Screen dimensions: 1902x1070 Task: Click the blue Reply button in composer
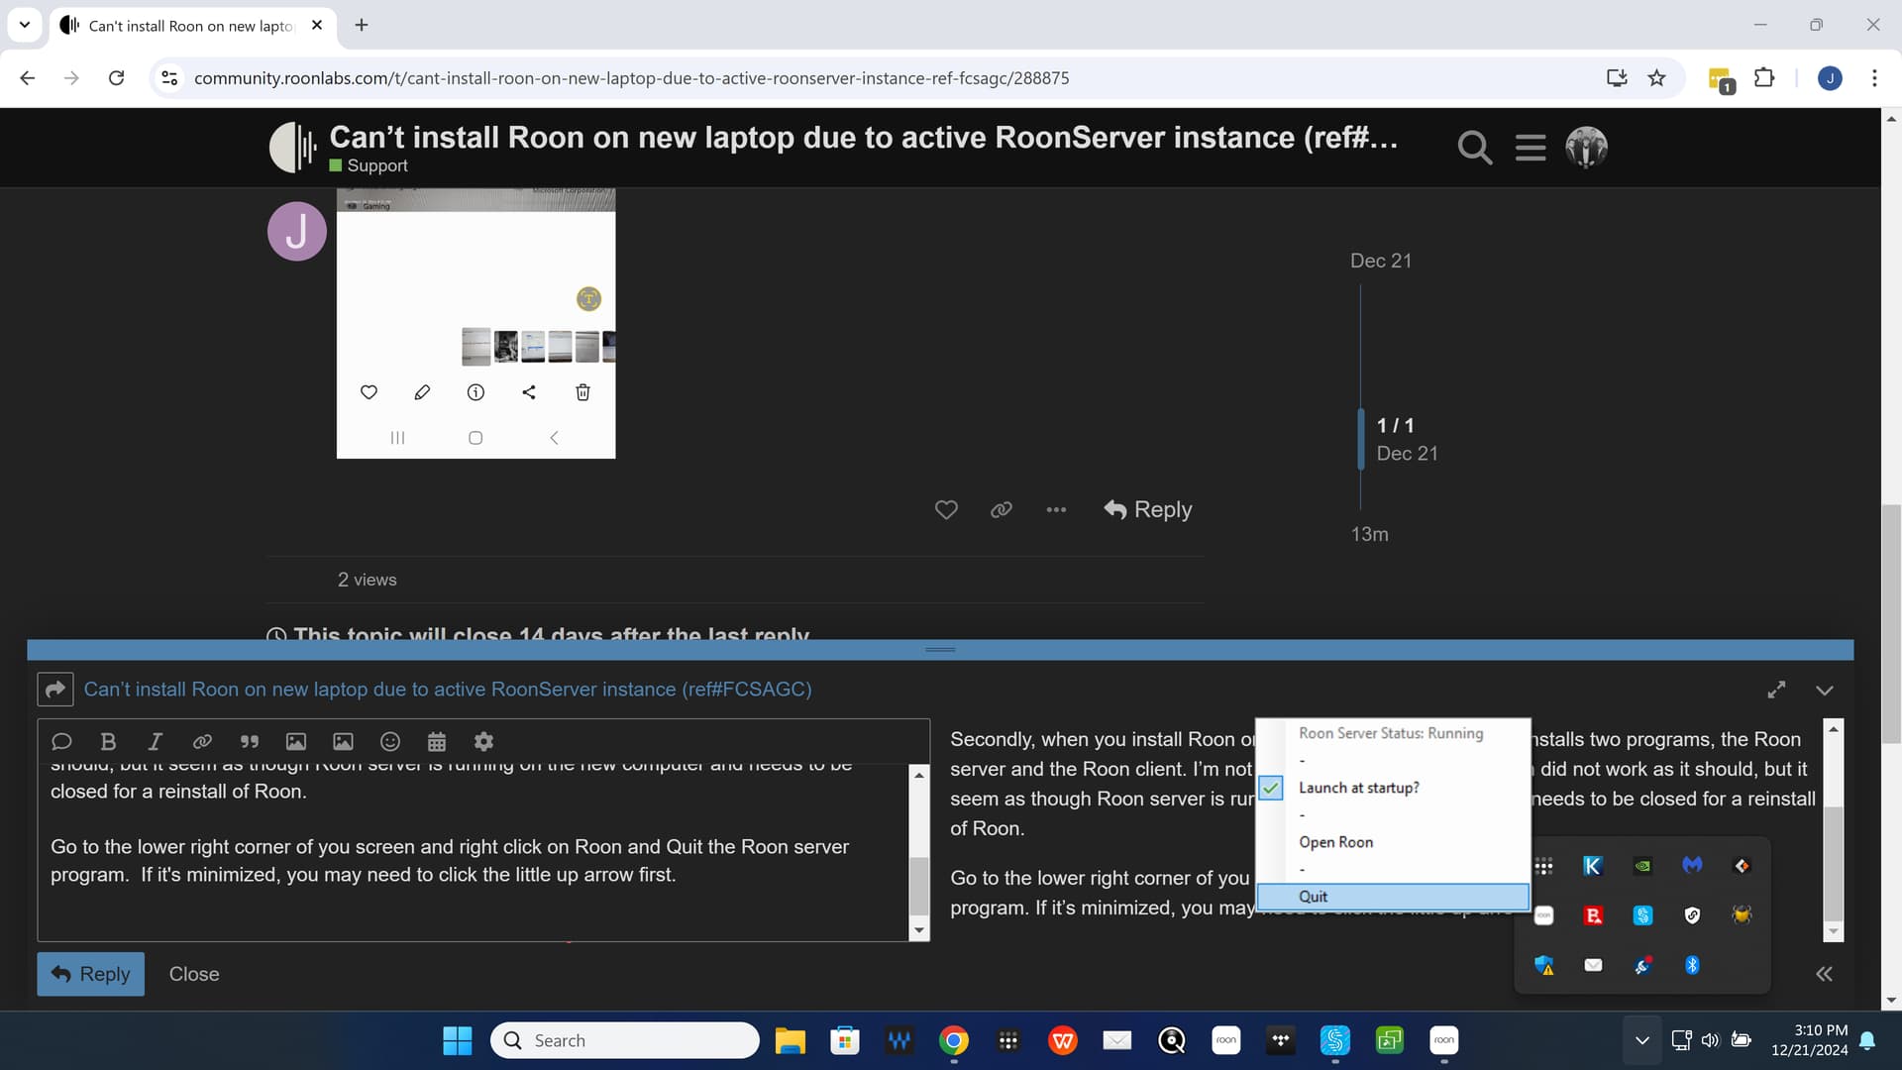pyautogui.click(x=91, y=974)
